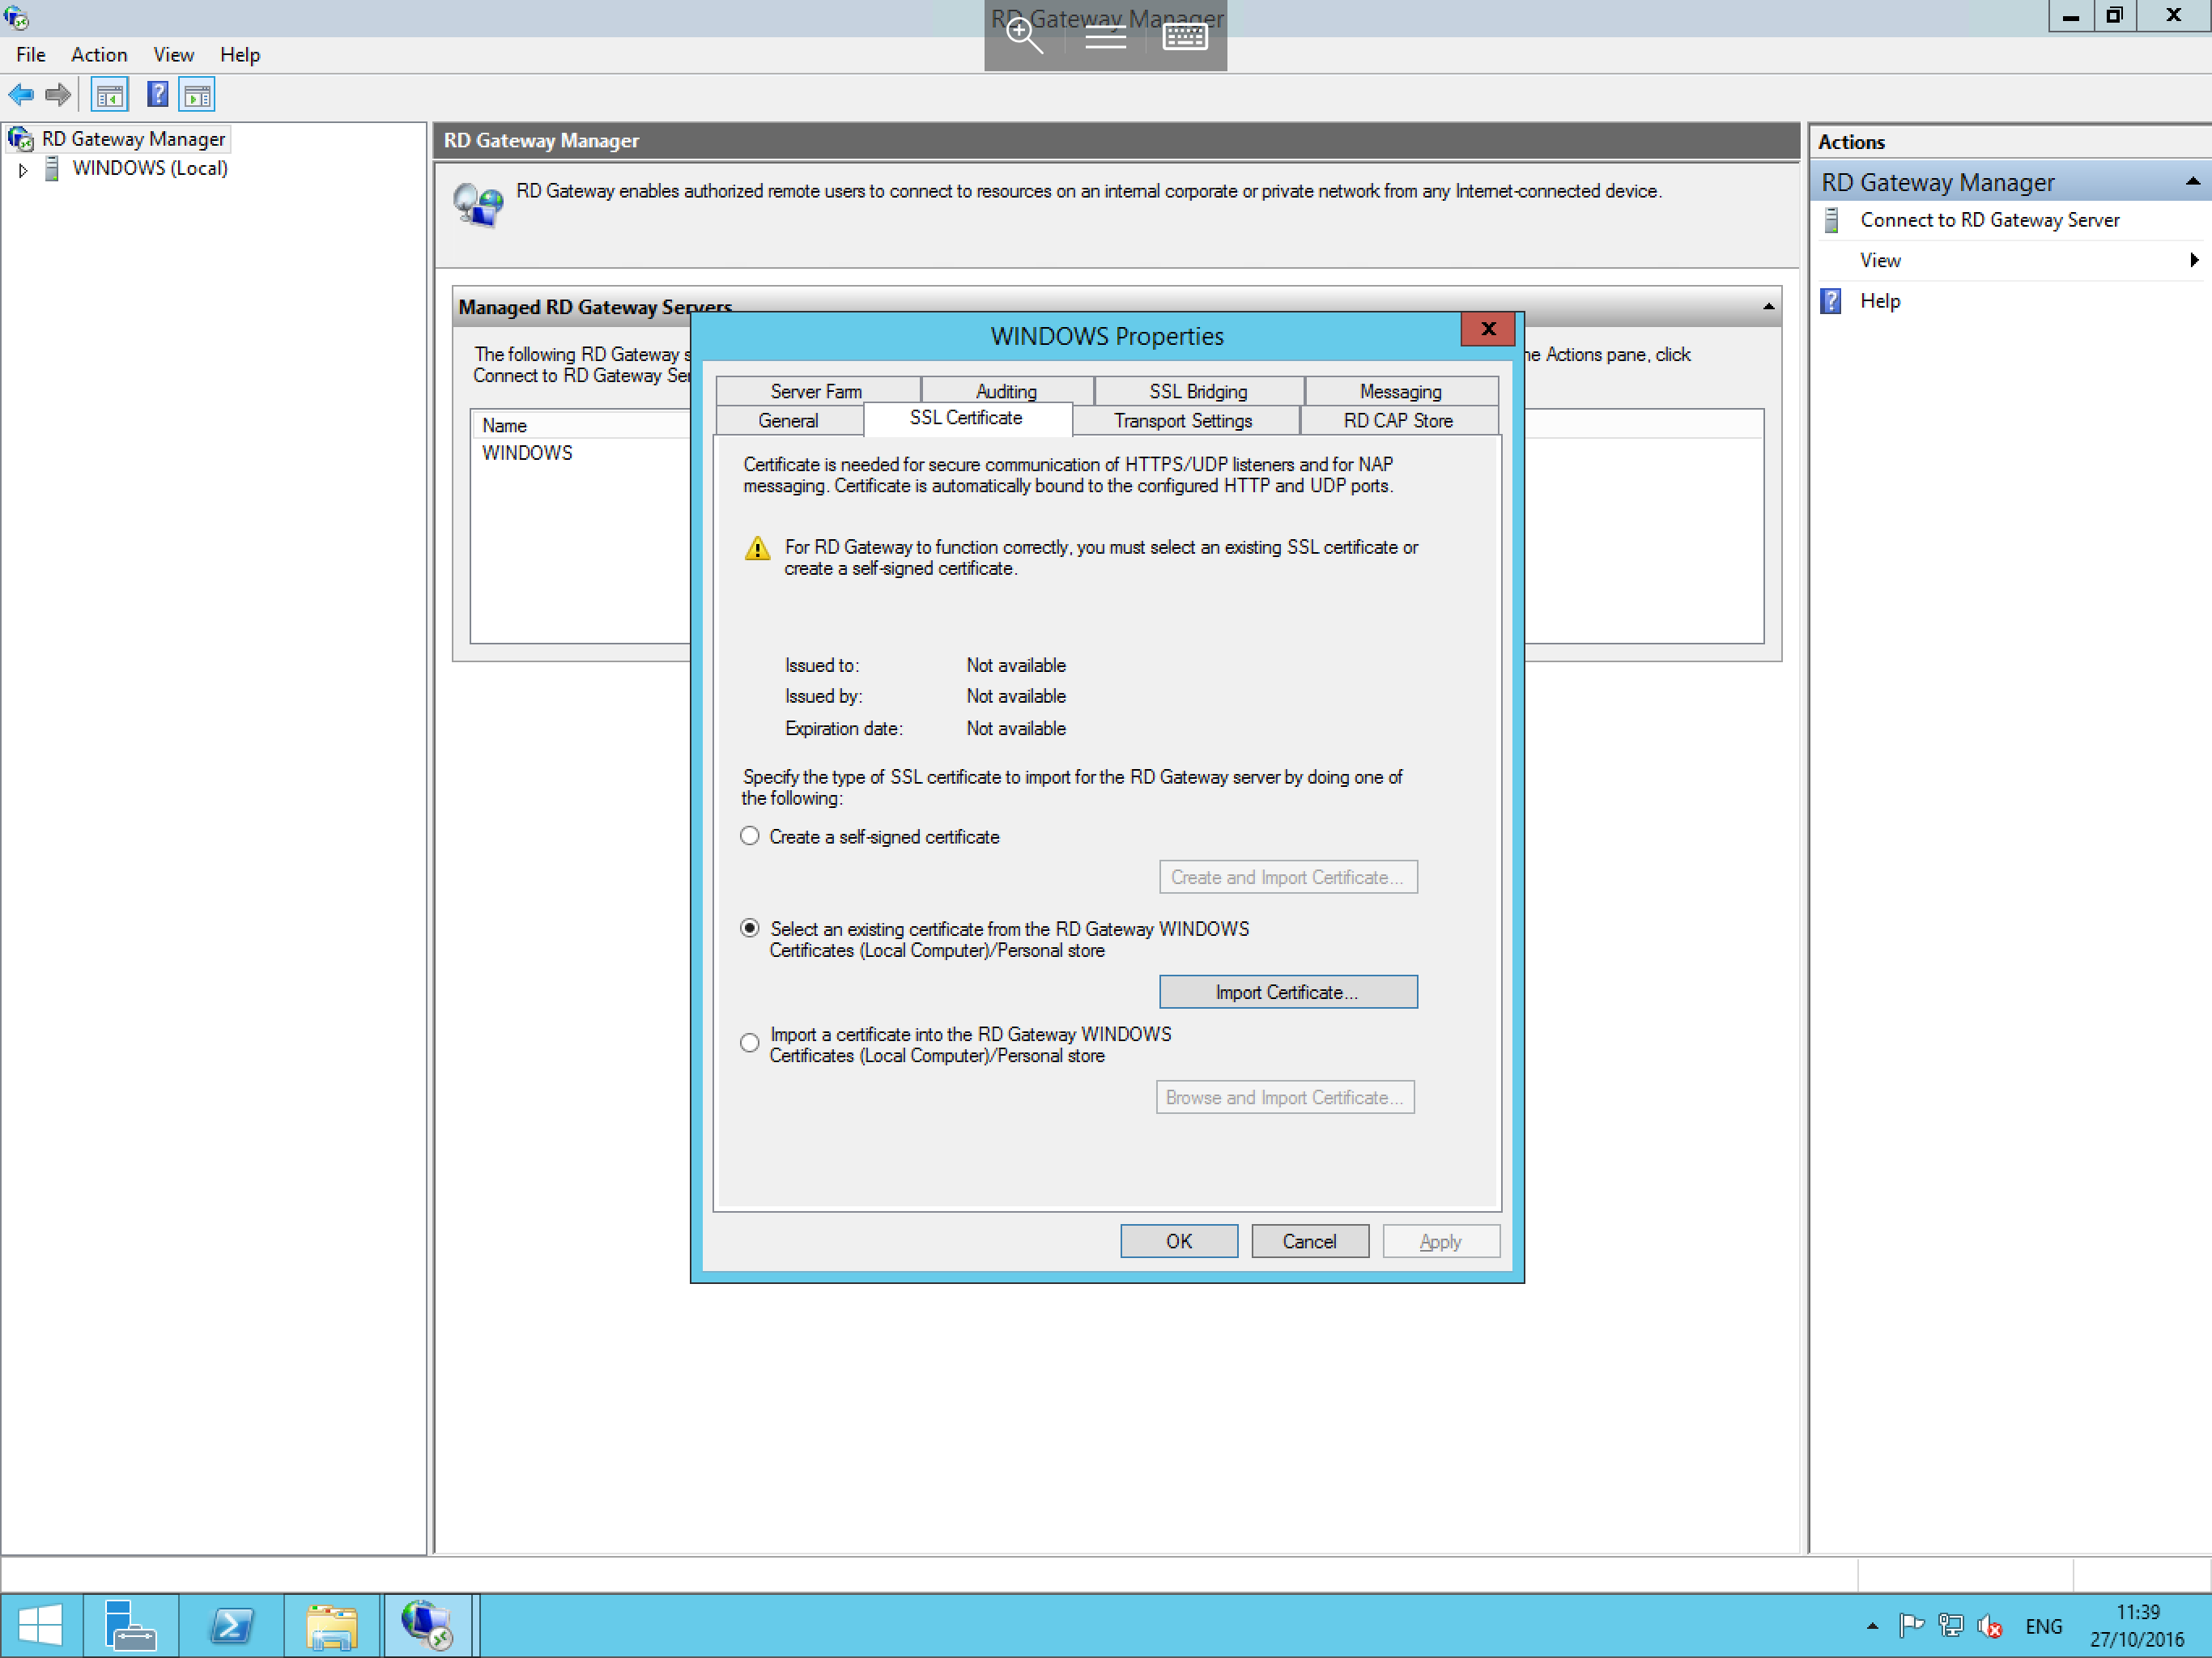Open the blue Help toolbar icon
The width and height of the screenshot is (2212, 1658).
click(x=157, y=95)
